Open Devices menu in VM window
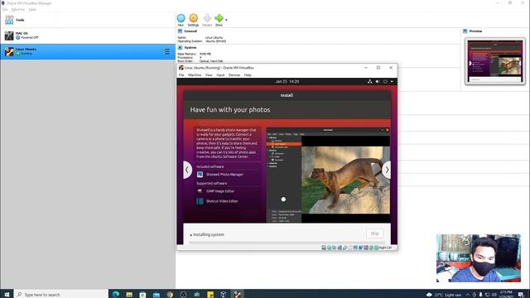The width and height of the screenshot is (530, 298). [x=234, y=75]
